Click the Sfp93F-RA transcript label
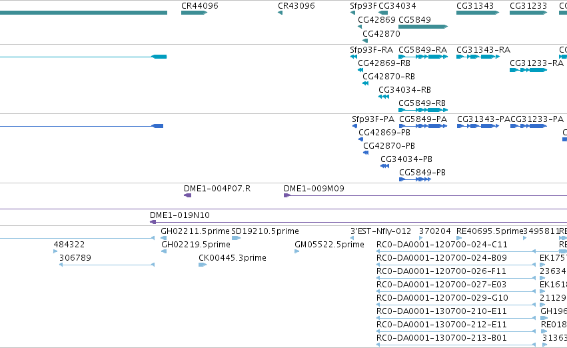This screenshot has height=348, width=567. coord(371,49)
